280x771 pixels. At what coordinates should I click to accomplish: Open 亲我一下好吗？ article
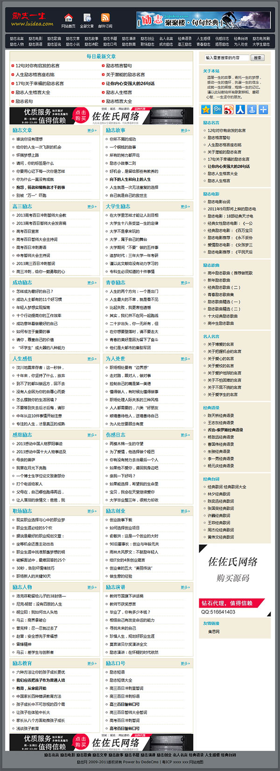point(123,476)
